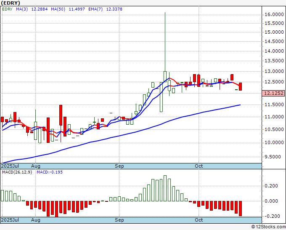This screenshot has width=286, height=230.
Task: Click the 2025Jul label on price chart axis
Action: click(x=10, y=166)
